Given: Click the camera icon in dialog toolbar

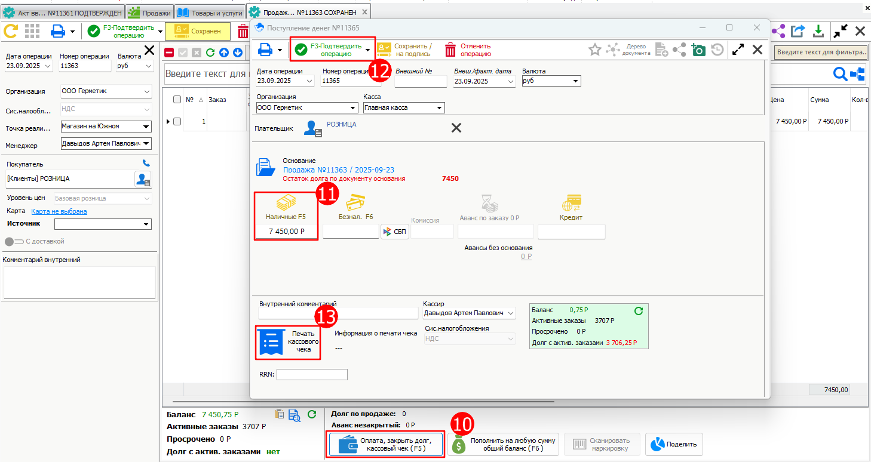Looking at the screenshot, I should click(x=698, y=50).
